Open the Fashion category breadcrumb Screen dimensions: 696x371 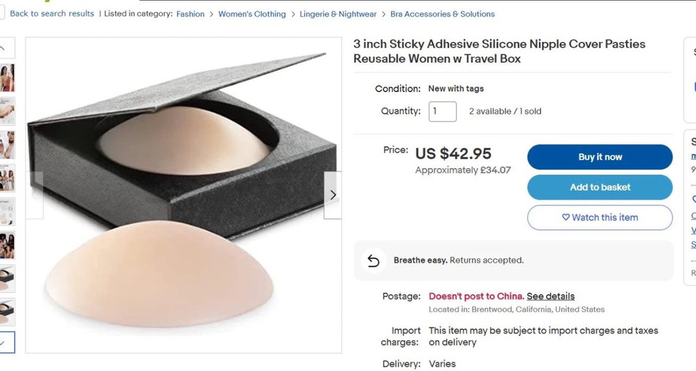pos(190,14)
